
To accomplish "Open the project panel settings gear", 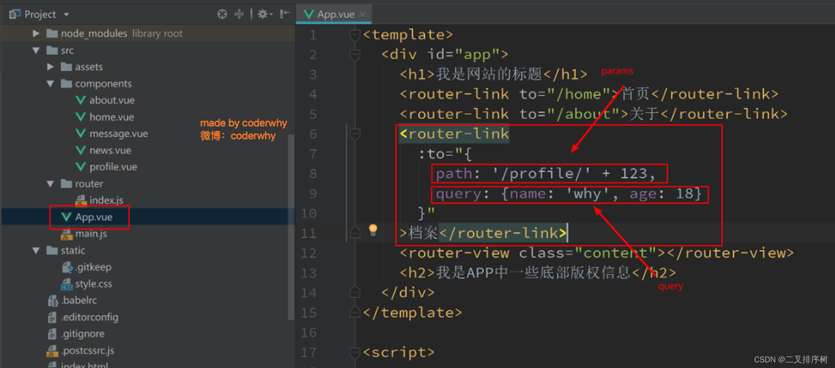I will 264,14.
